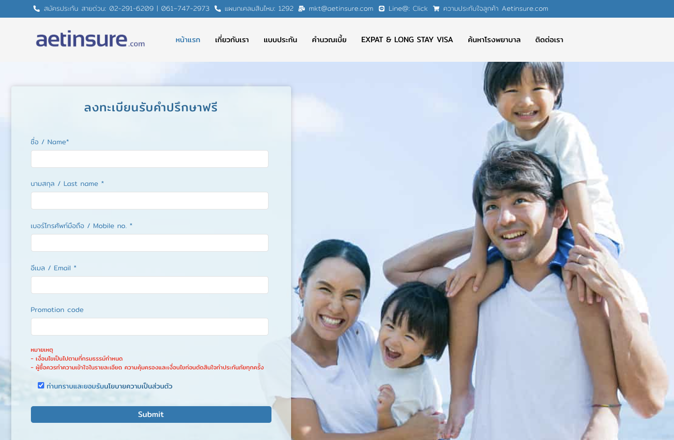Open the ติดต่อเรา contact us page
Image resolution: width=674 pixels, height=440 pixels.
pyautogui.click(x=549, y=40)
